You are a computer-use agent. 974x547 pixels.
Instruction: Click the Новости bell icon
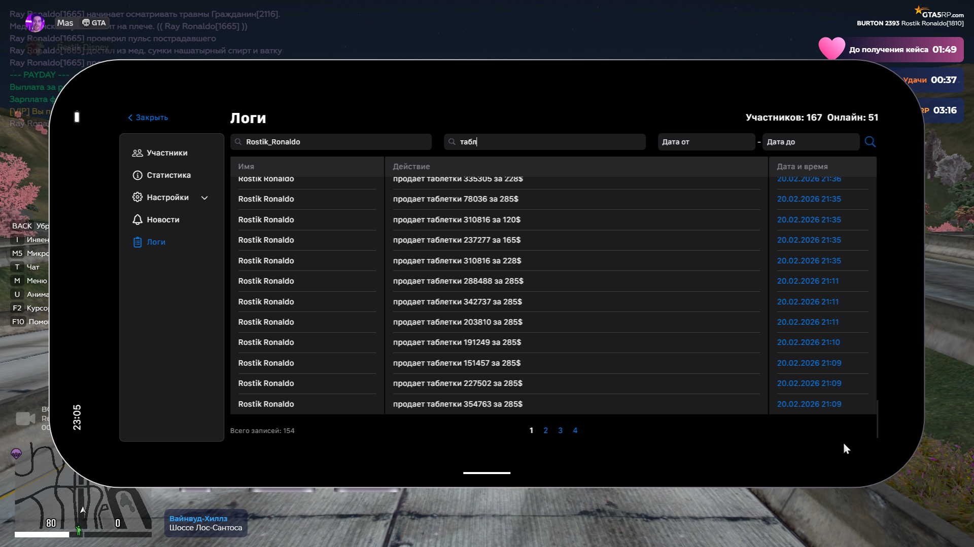tap(137, 220)
